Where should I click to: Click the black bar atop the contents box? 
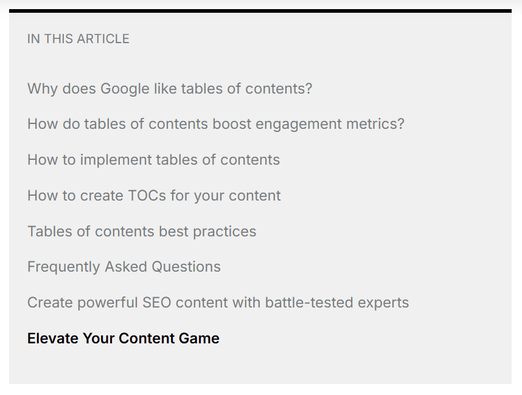[x=260, y=11]
